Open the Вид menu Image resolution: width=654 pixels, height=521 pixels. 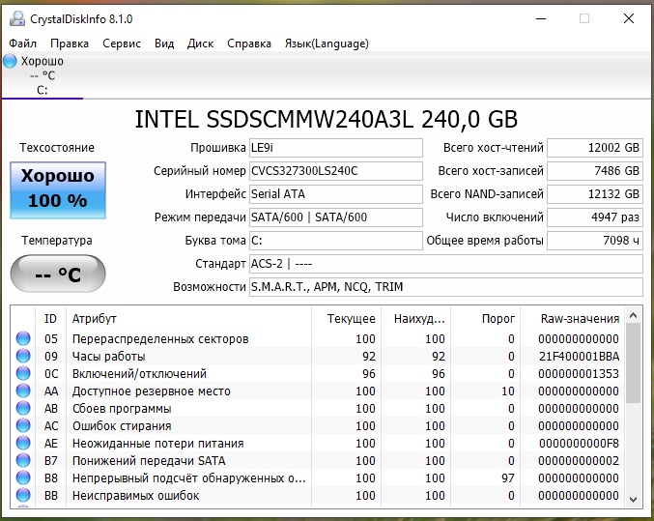(x=164, y=43)
